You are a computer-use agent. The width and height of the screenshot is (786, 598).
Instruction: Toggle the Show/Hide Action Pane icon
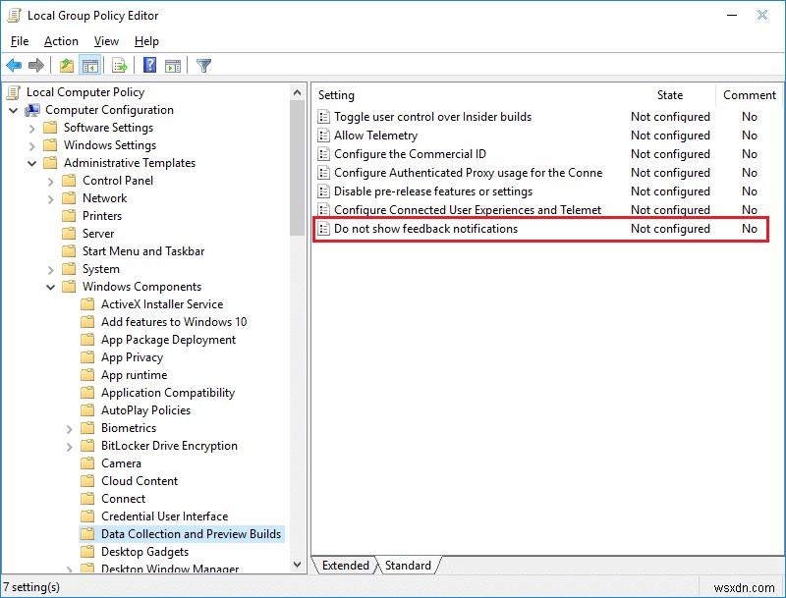coord(173,65)
